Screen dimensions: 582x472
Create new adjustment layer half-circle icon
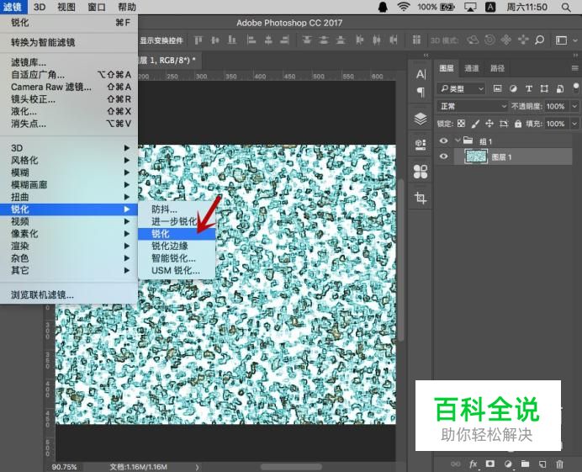pyautogui.click(x=508, y=464)
